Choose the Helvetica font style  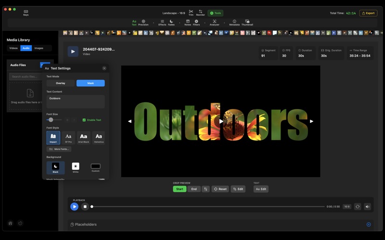(99, 138)
